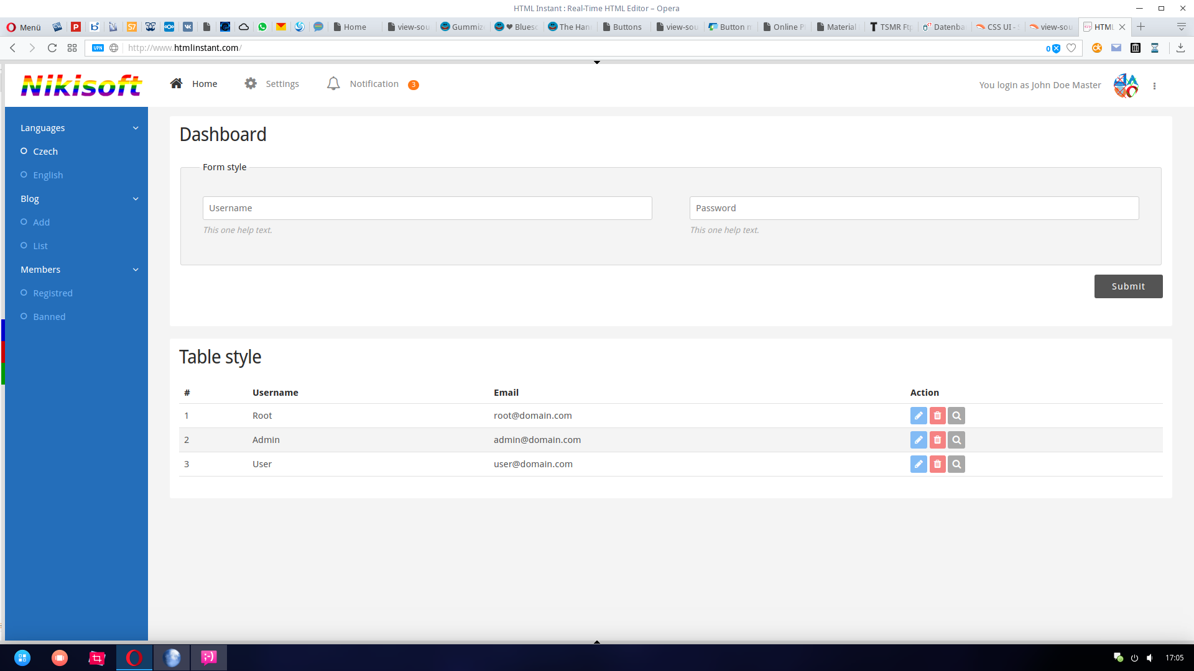Click the edit pencil icon for Root row
The width and height of the screenshot is (1194, 671).
click(919, 416)
